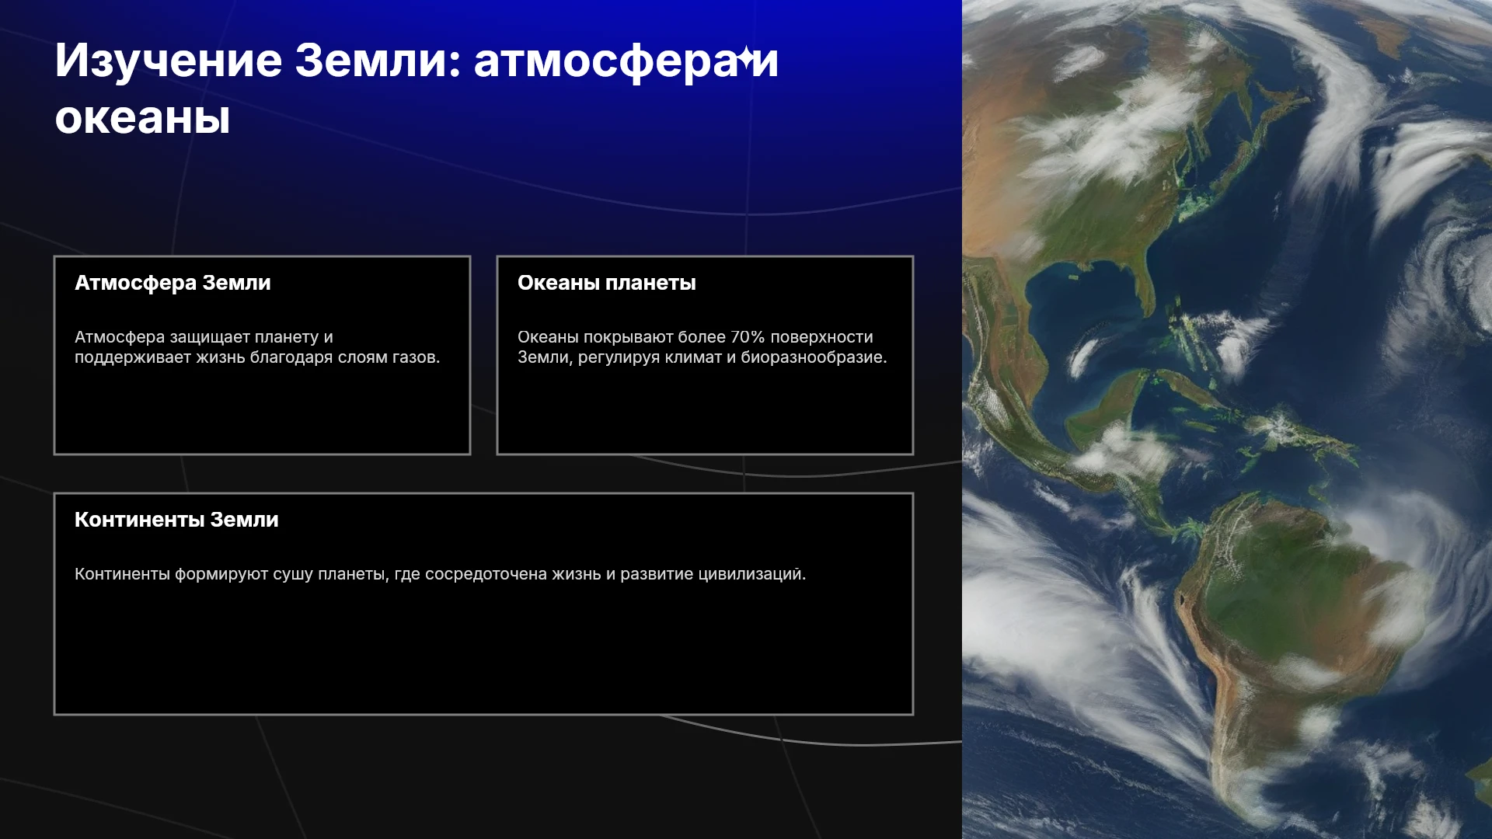Select the 'Океаны планеты' card heading
Screen dimensions: 1492x839
607,283
